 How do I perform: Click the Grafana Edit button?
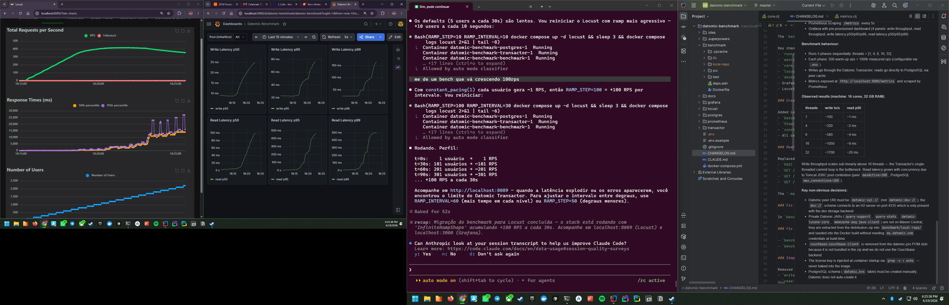coord(394,37)
